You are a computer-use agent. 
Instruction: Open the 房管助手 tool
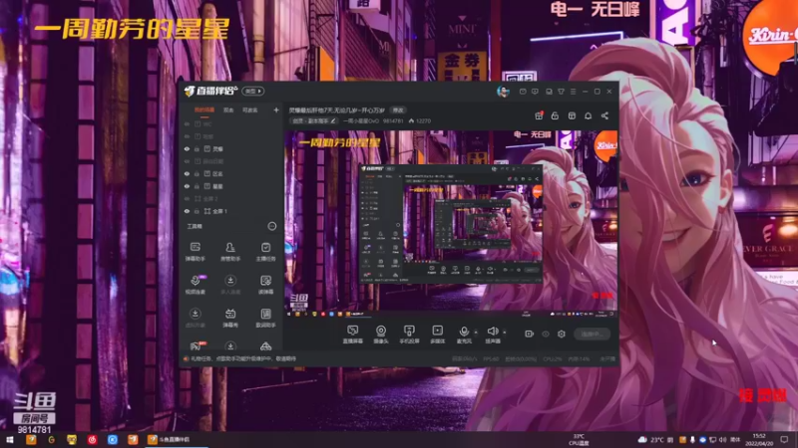point(230,252)
